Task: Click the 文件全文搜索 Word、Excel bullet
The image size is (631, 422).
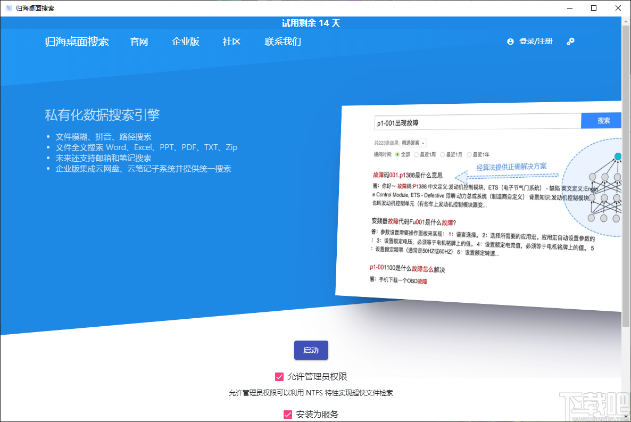Action: coord(146,147)
